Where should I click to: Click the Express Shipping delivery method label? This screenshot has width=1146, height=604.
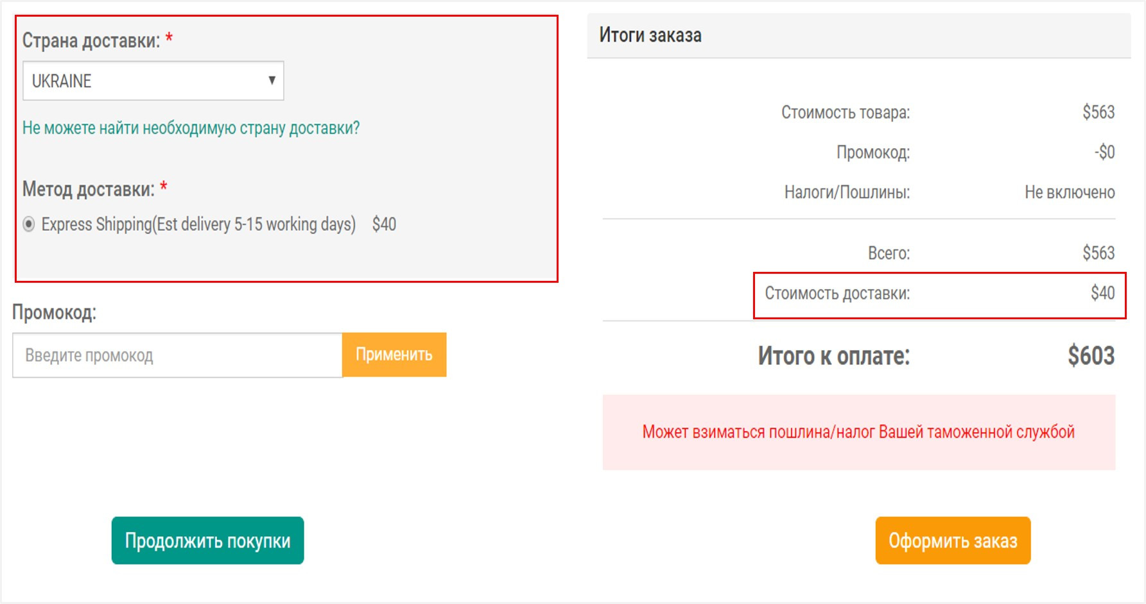(198, 224)
